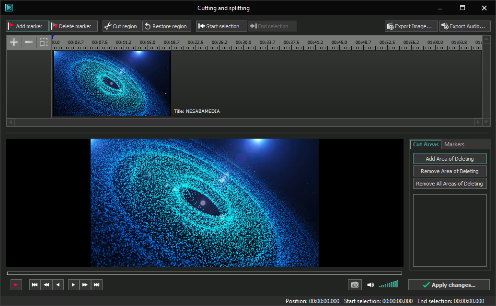Mute audio using the speaker icon

[370, 285]
